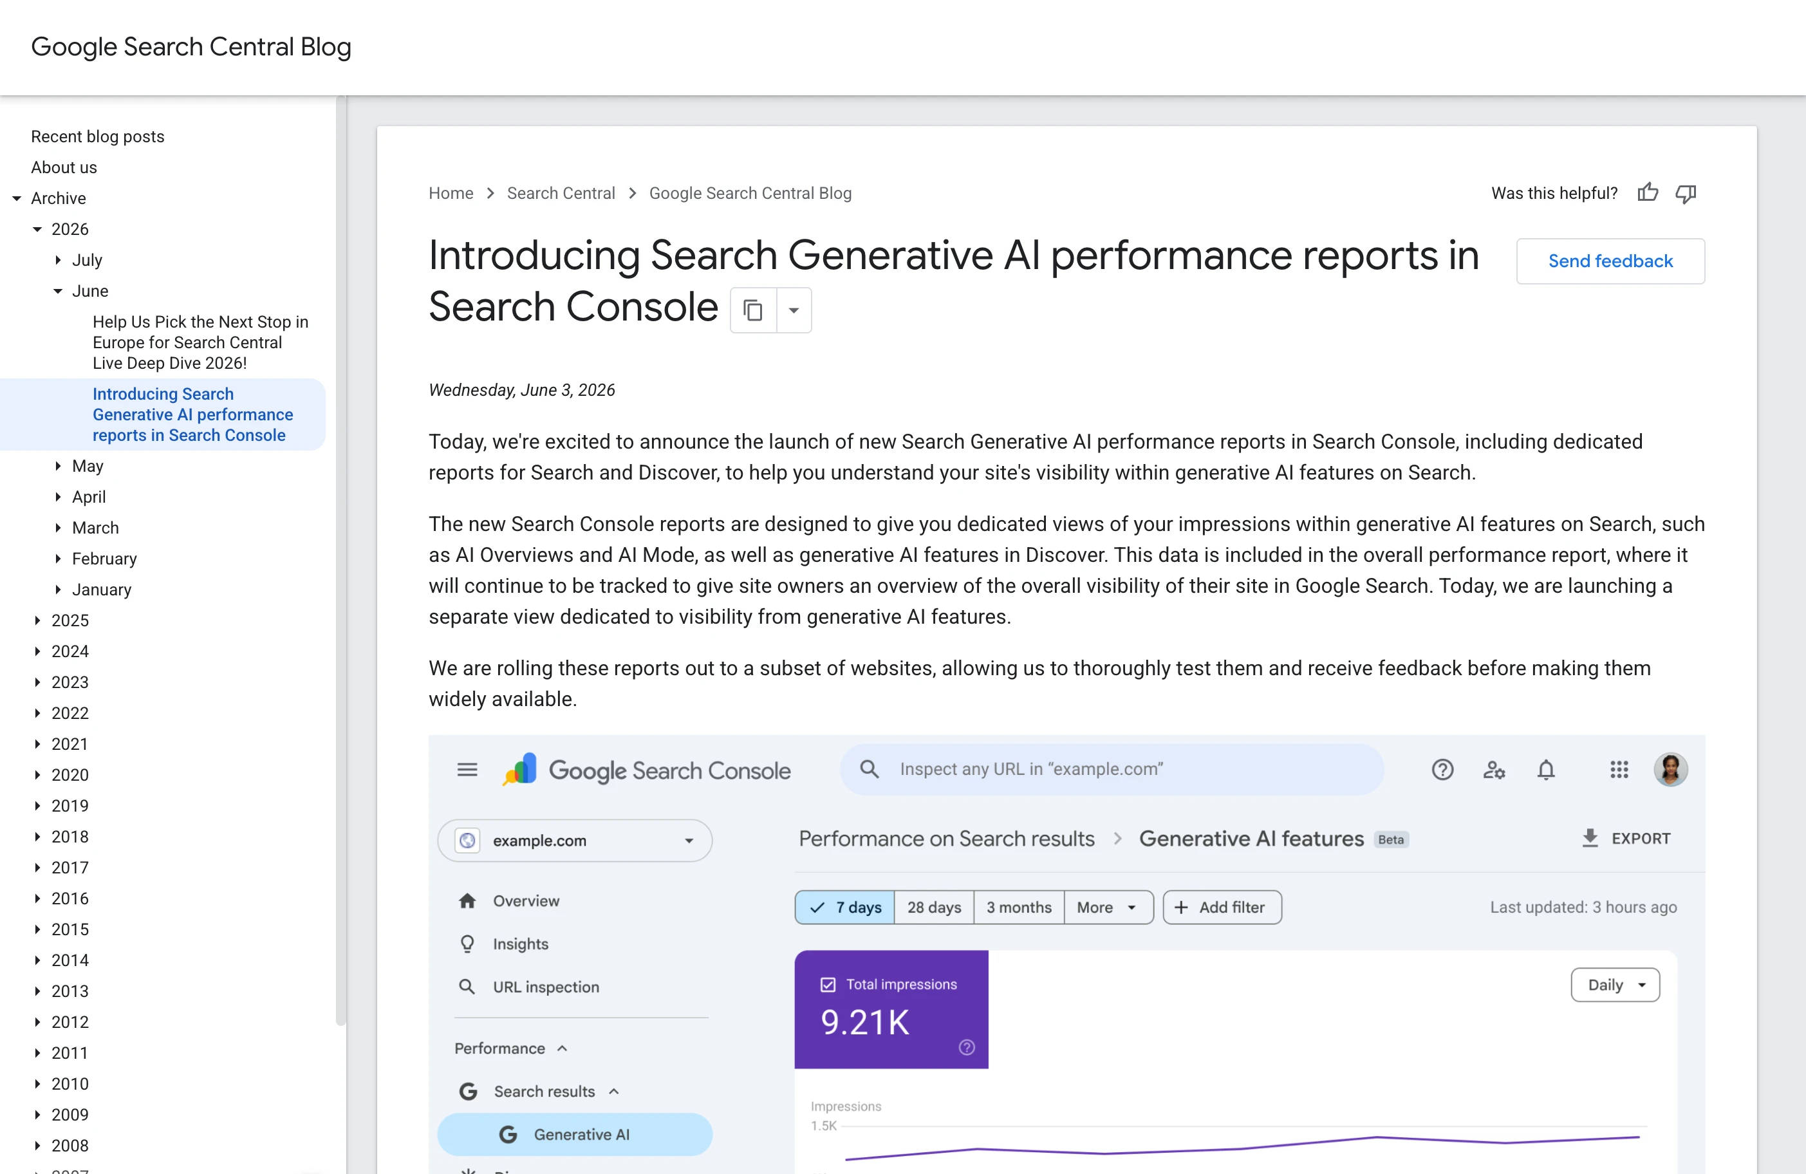Click the thumbs down not helpful icon
The height and width of the screenshot is (1174, 1806).
[1686, 194]
